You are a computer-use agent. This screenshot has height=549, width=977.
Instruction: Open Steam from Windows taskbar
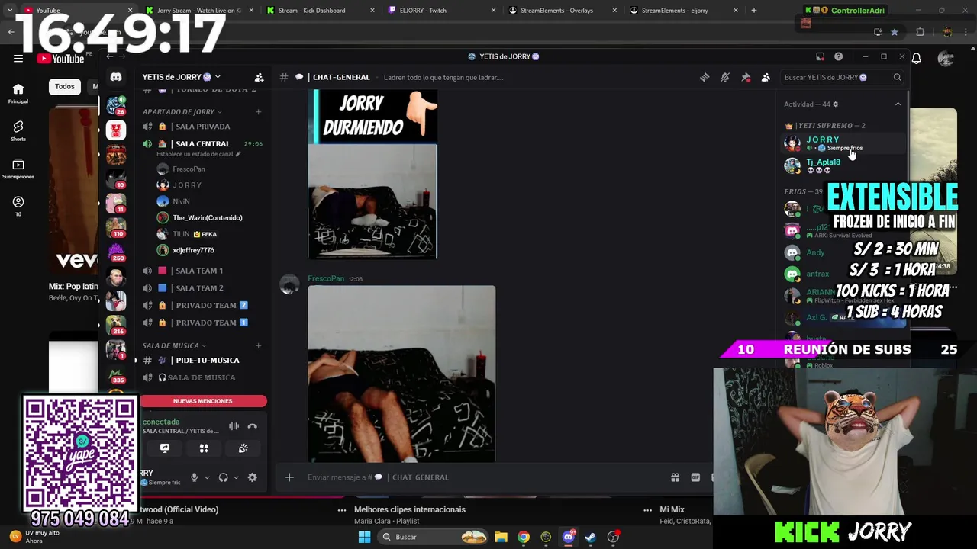click(x=591, y=537)
